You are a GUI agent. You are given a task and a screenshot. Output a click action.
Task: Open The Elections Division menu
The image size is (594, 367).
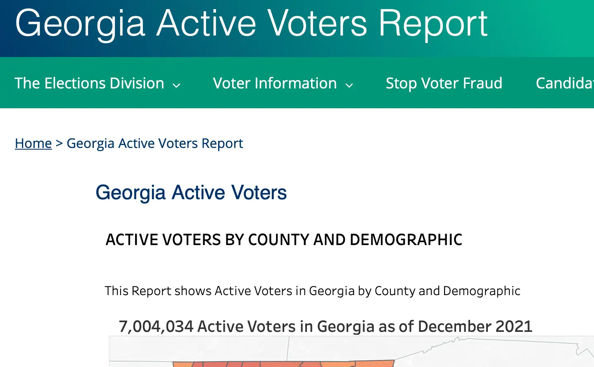(89, 83)
